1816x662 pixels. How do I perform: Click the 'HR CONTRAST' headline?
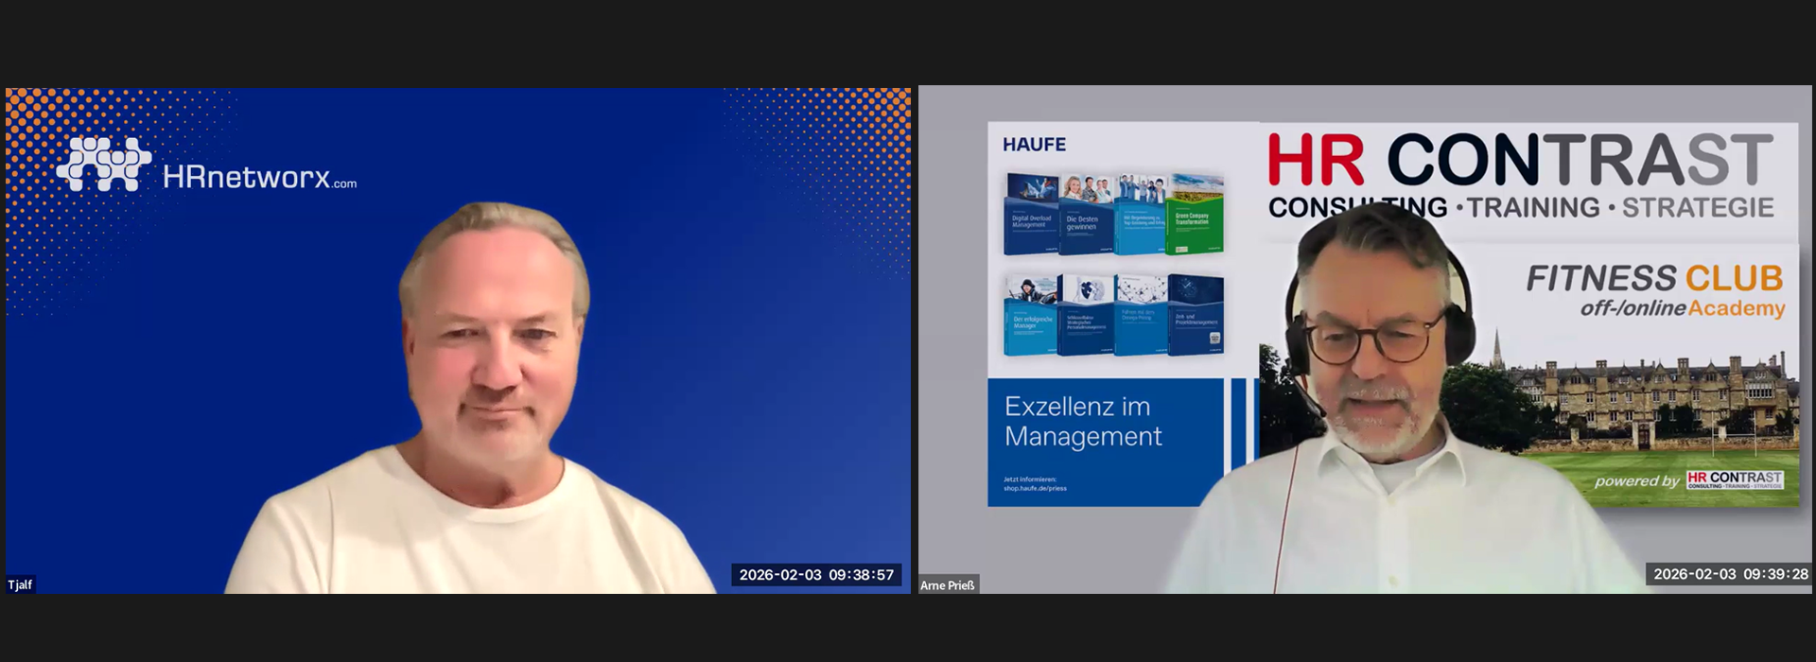coord(1520,159)
